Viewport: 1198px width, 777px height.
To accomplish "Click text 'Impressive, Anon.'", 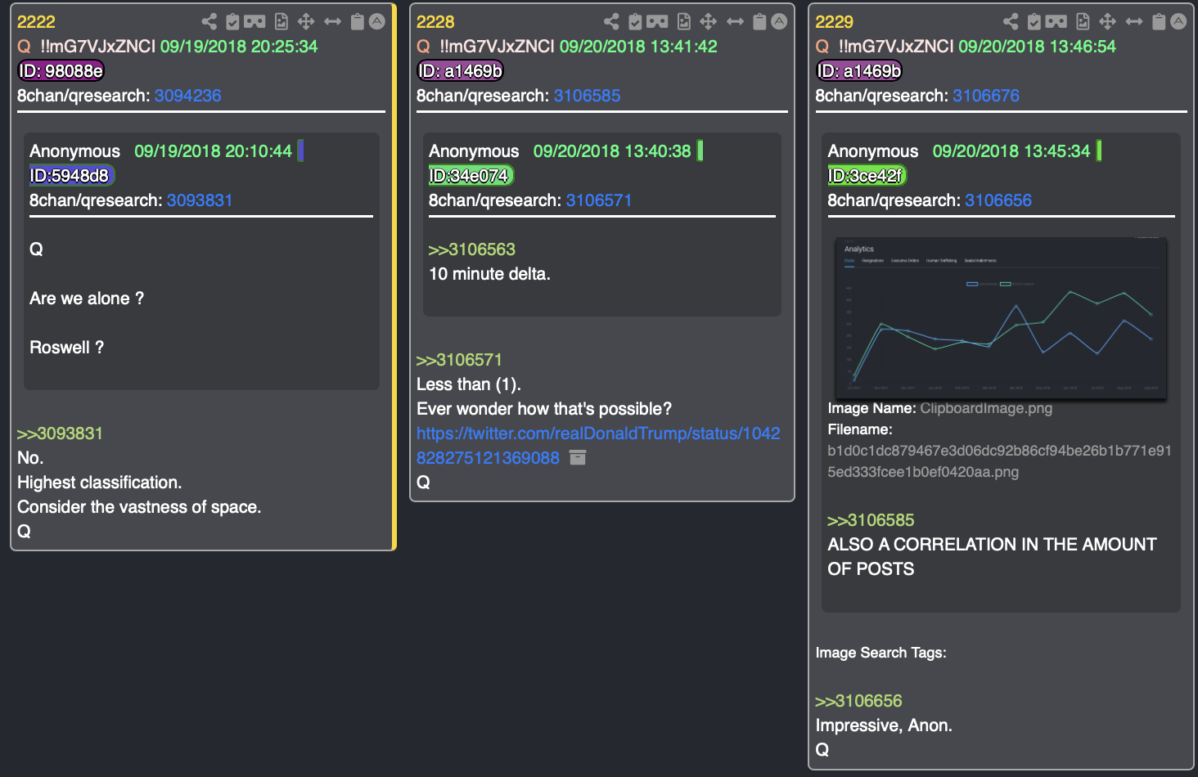I will click(x=885, y=725).
